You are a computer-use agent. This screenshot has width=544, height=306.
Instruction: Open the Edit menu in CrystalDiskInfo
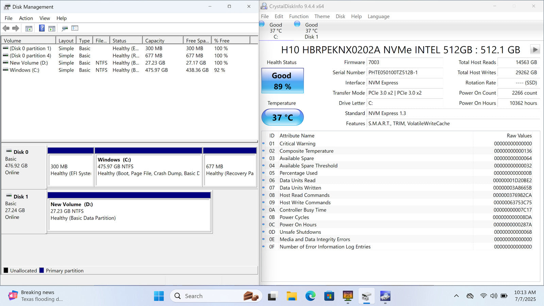coord(279,16)
